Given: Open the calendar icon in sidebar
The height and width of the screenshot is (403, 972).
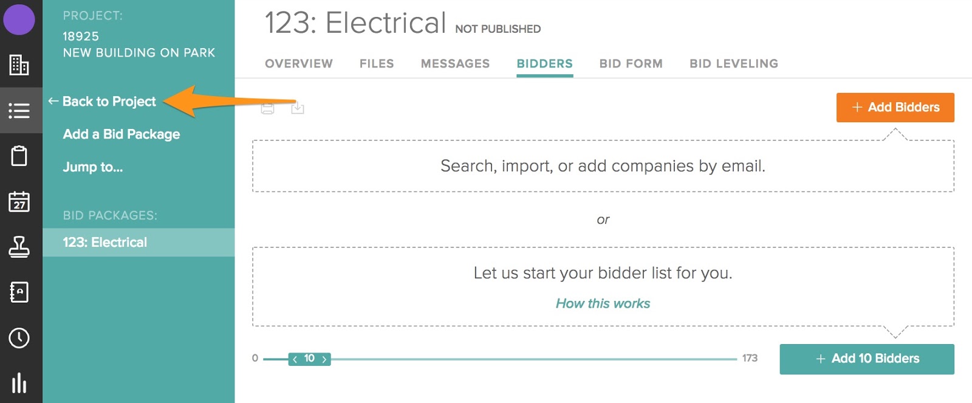Looking at the screenshot, I should pos(19,201).
